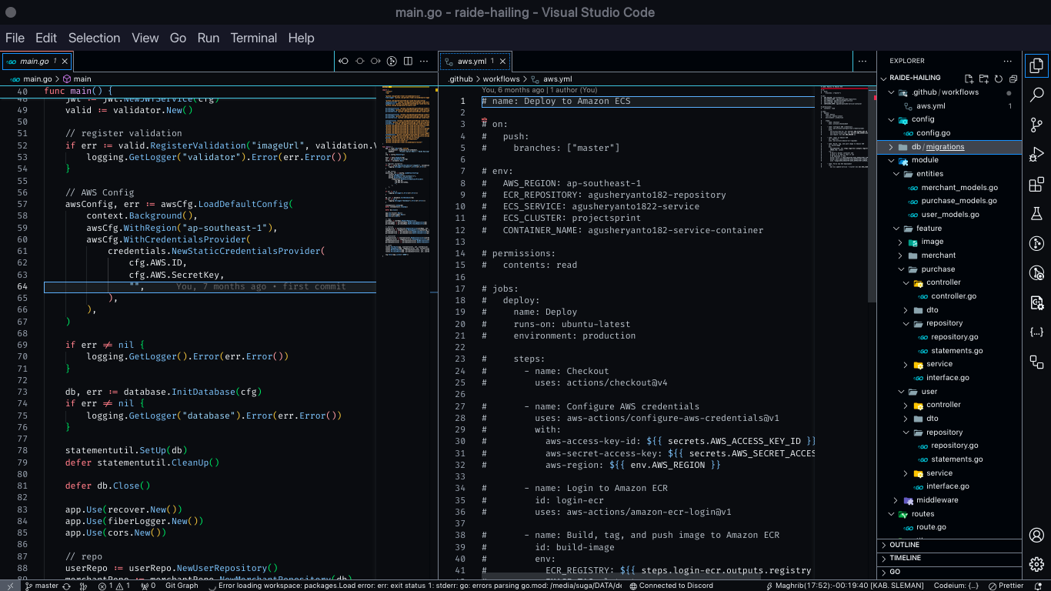Image resolution: width=1051 pixels, height=591 pixels.
Task: Refresh the Explorer file tree
Action: tap(999, 78)
